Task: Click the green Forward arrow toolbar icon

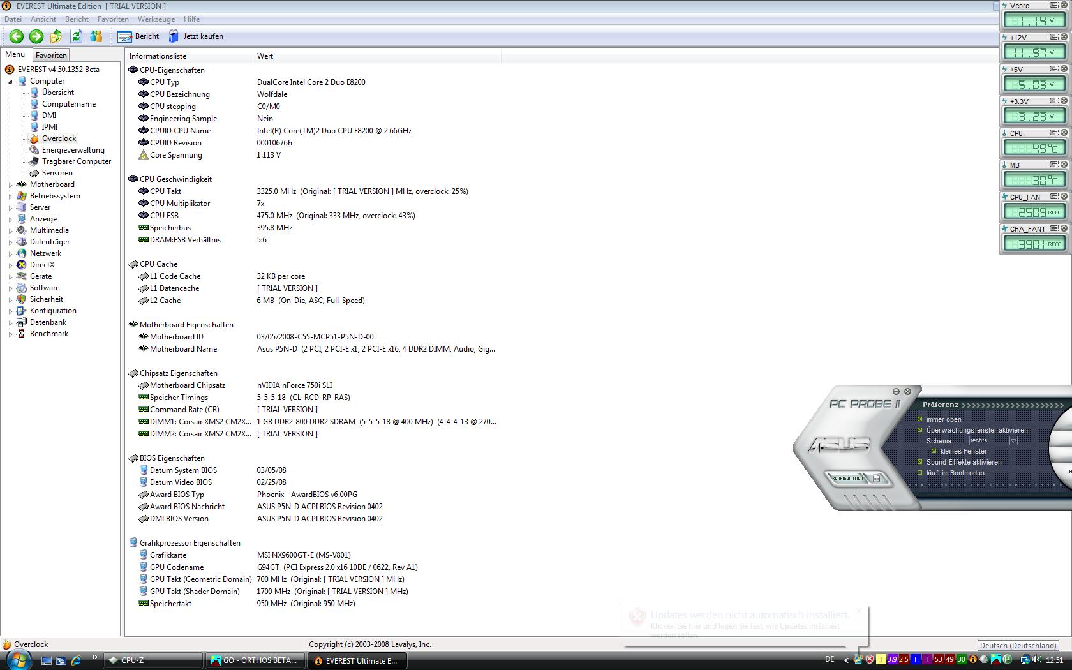Action: [36, 36]
